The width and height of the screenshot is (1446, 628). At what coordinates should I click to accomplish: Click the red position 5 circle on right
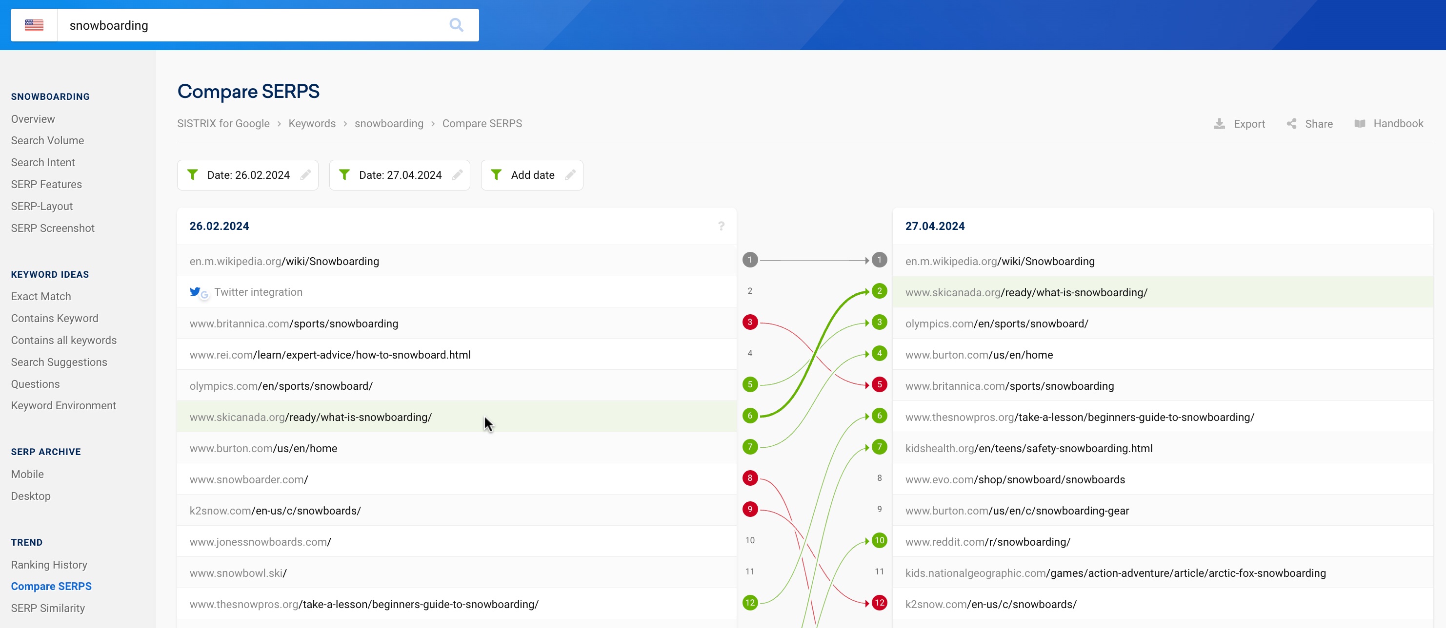tap(880, 385)
